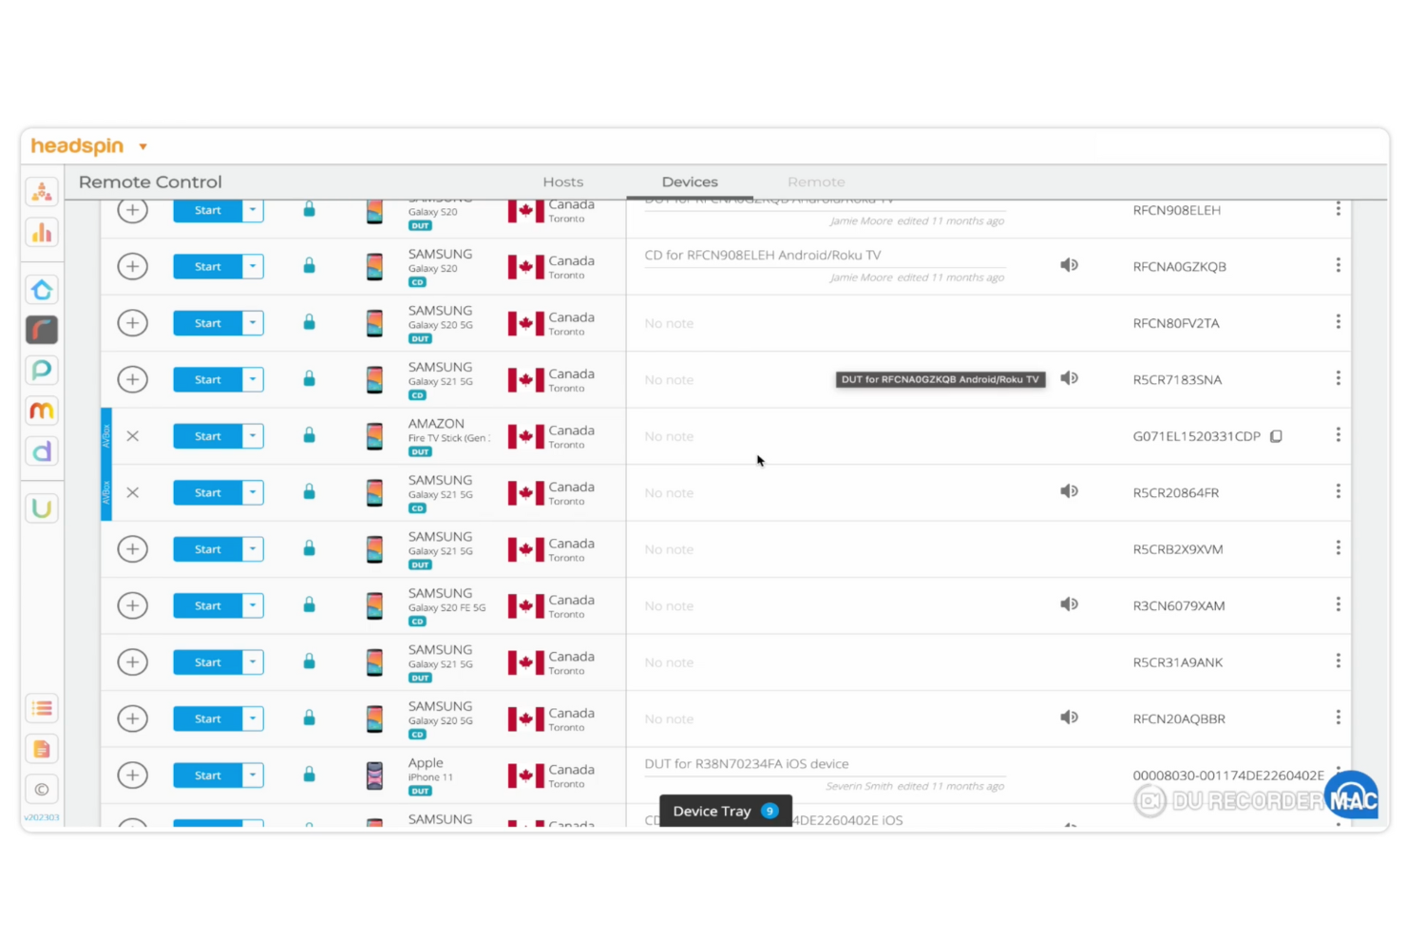1406x938 pixels.
Task: Select the user group sidebar icon
Action: pyautogui.click(x=42, y=191)
